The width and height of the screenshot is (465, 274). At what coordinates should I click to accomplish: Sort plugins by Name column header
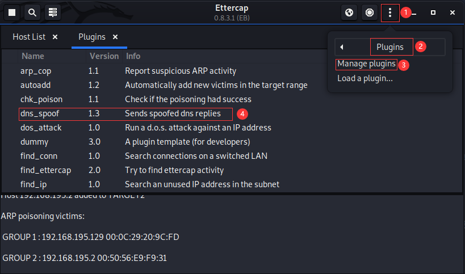coord(33,56)
